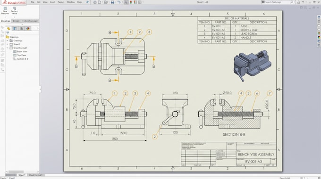Viewport: 321px width, 179px height.
Task: Open the File menu
Action: tap(33, 2)
